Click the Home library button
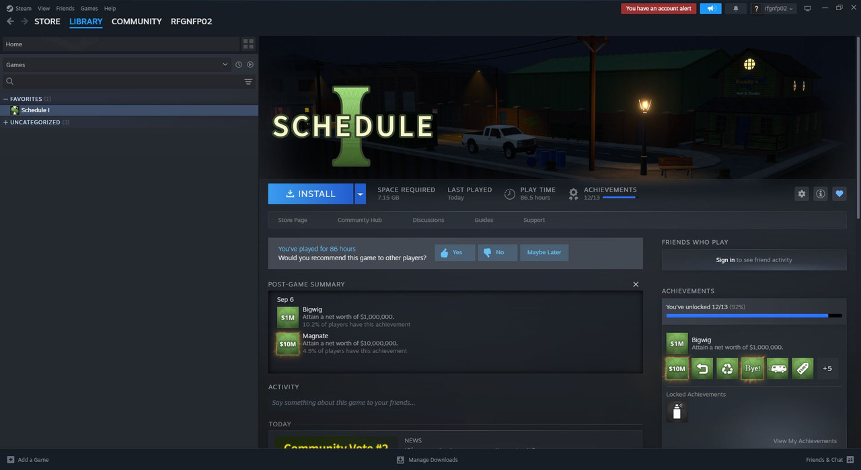 click(120, 44)
